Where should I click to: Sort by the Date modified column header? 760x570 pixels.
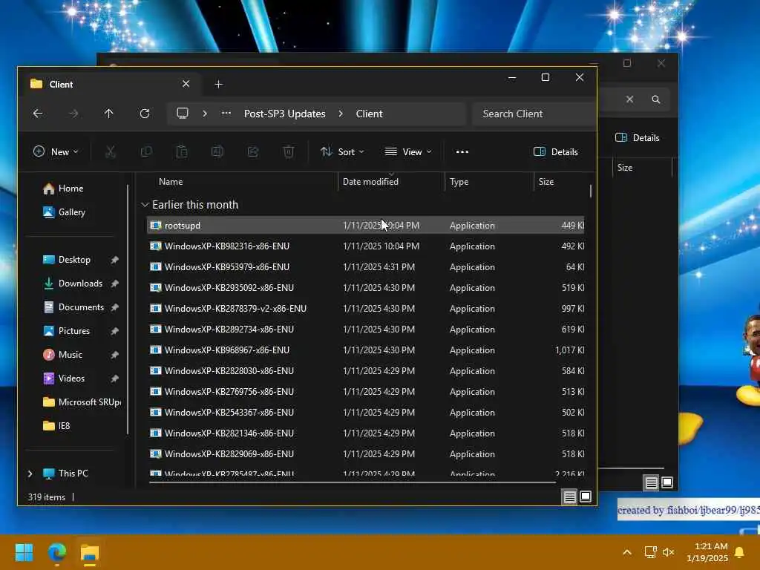[391, 182]
